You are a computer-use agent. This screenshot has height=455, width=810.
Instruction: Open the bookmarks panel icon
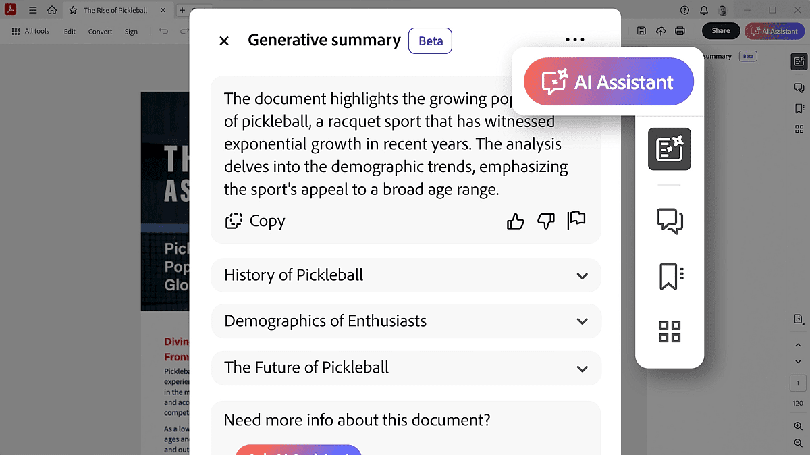(670, 276)
